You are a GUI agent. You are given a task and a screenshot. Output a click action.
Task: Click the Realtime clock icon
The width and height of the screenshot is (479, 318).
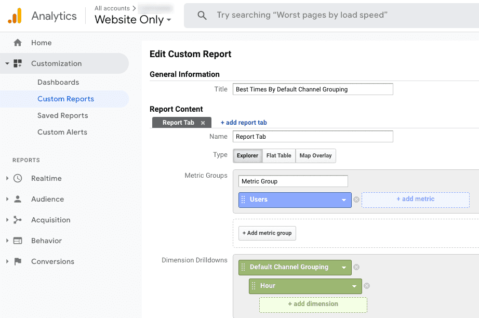pyautogui.click(x=18, y=178)
